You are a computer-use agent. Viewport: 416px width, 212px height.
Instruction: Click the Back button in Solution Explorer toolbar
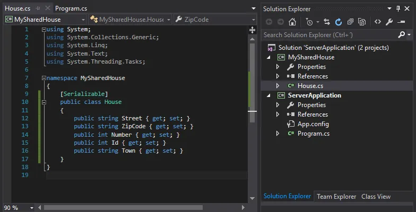pos(268,22)
